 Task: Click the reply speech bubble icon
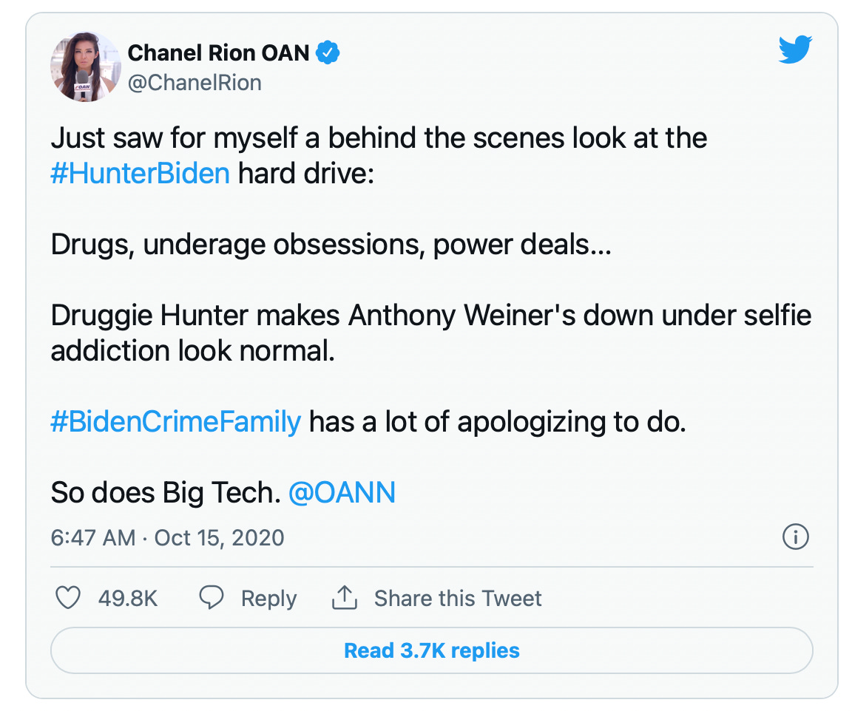tap(212, 598)
